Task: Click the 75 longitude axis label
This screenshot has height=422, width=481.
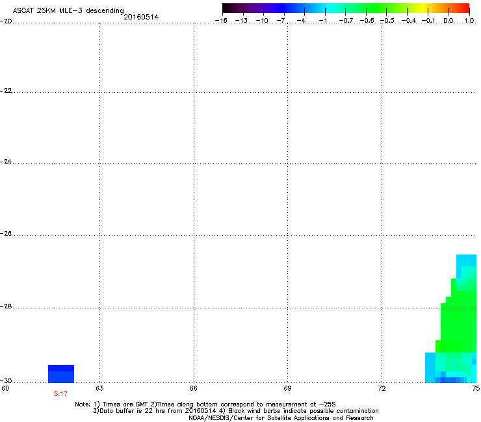Action: 476,389
